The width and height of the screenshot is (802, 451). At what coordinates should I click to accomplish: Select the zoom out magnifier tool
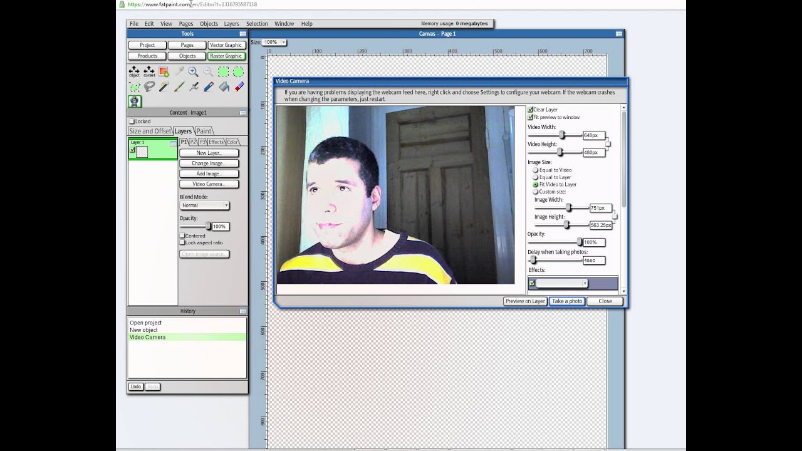[208, 72]
